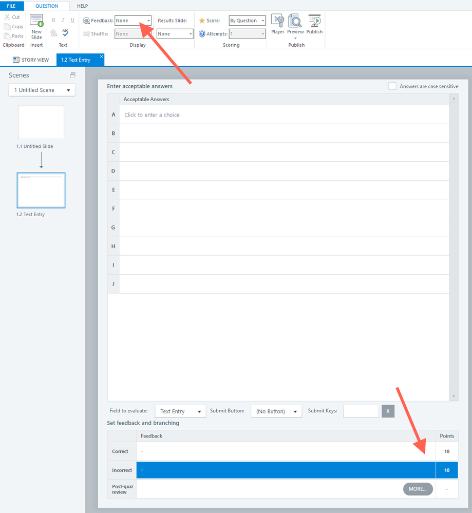Toggle Bold text formatting
Image resolution: width=472 pixels, height=513 pixels.
click(54, 21)
